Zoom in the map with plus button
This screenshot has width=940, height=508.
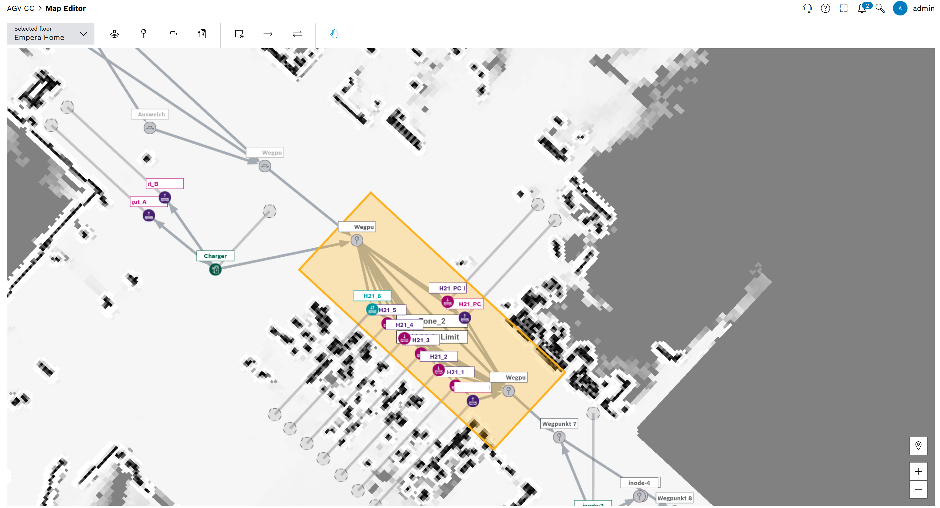[918, 472]
